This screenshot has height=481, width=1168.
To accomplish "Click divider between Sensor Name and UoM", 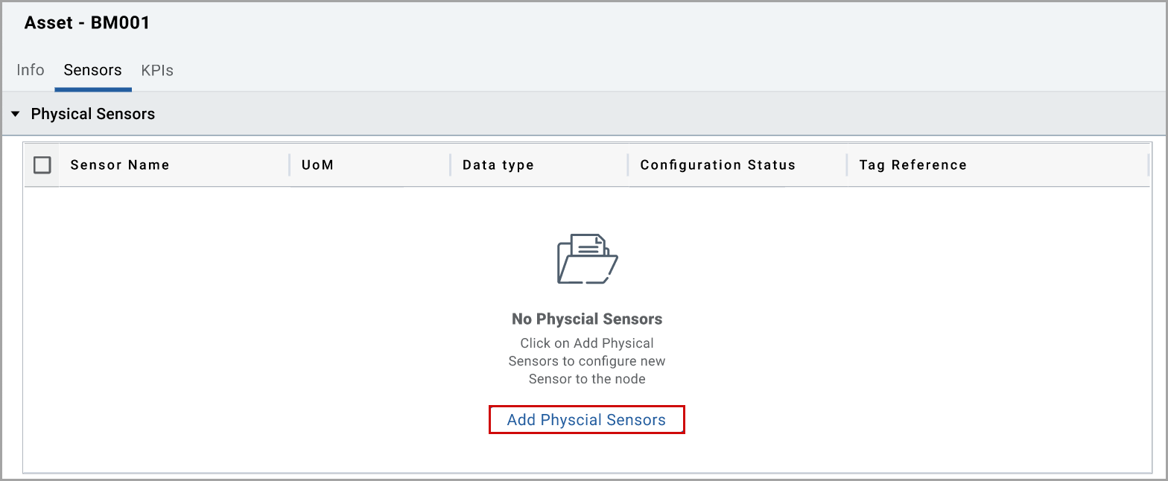I will coord(289,165).
